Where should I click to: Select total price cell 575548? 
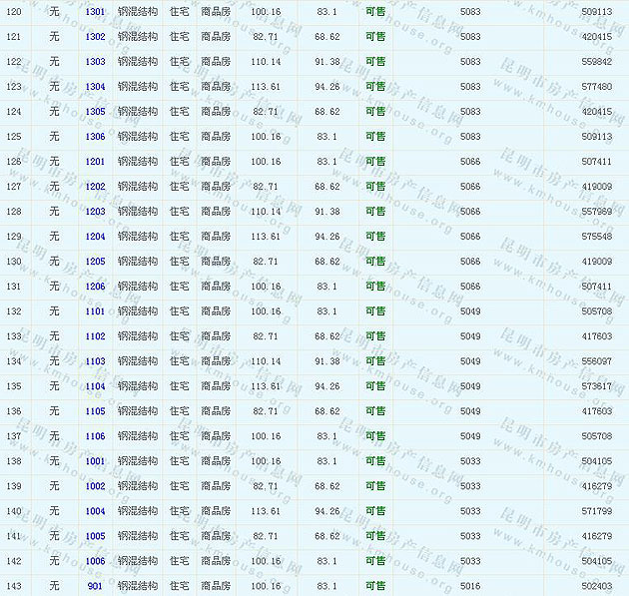[x=596, y=237]
